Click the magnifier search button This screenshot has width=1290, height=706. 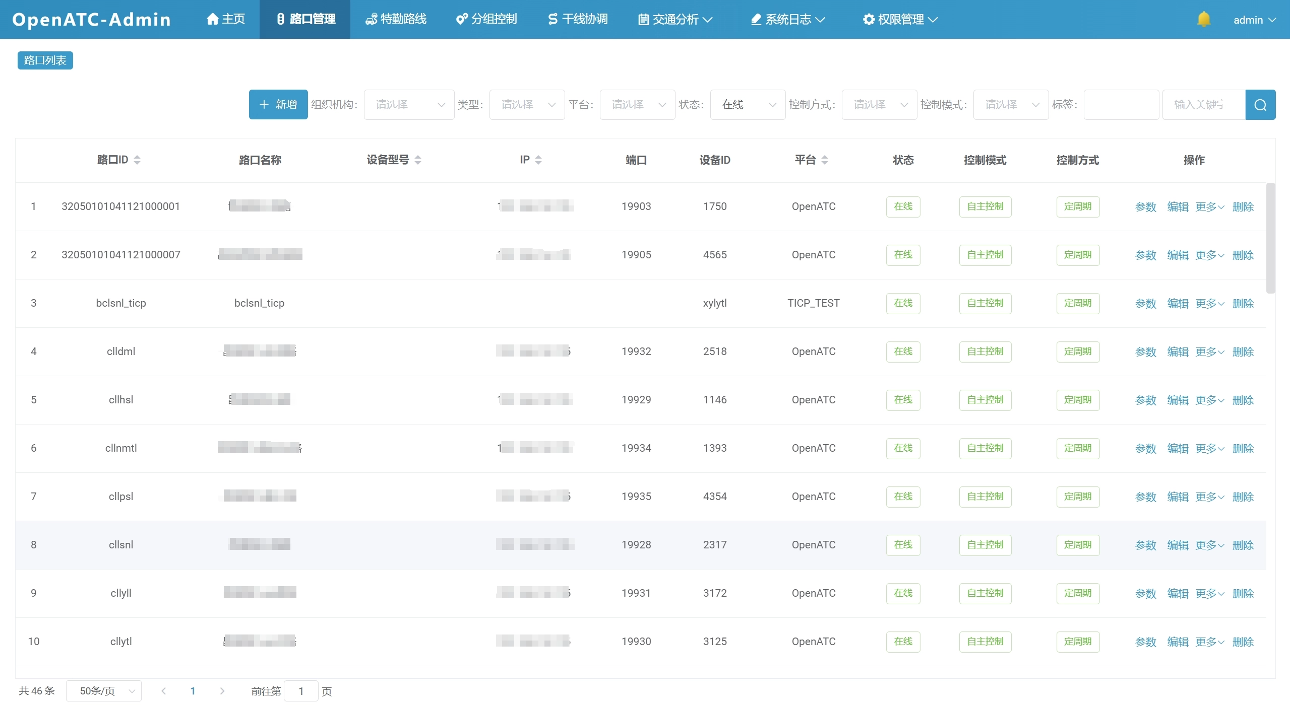1260,105
